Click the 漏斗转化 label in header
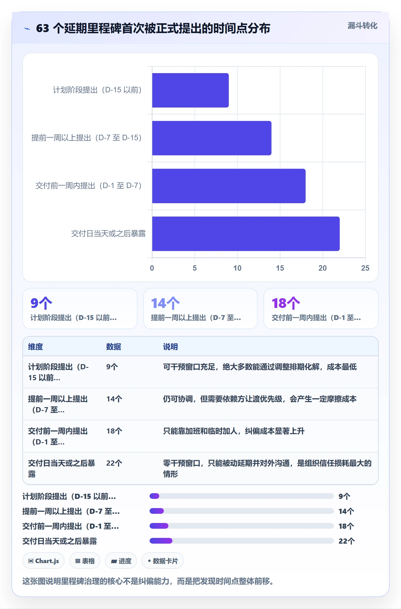401x609 pixels. tap(362, 26)
